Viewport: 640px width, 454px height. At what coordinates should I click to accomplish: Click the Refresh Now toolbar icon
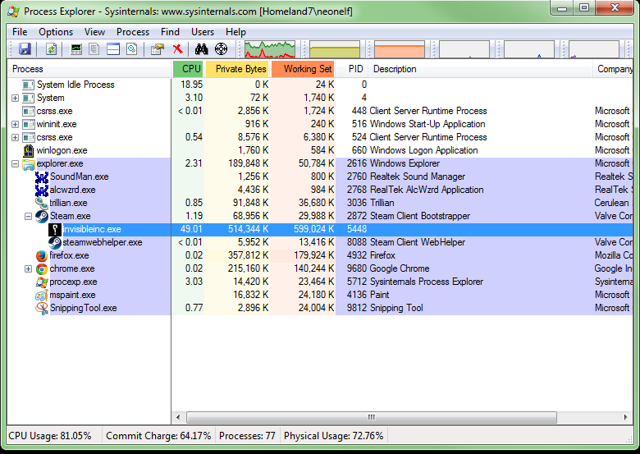coord(51,49)
